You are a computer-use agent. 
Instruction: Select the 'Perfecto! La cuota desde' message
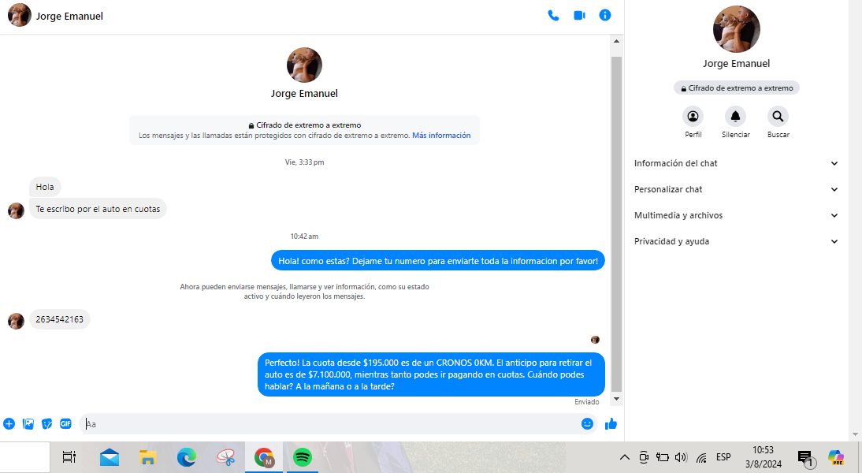click(431, 374)
